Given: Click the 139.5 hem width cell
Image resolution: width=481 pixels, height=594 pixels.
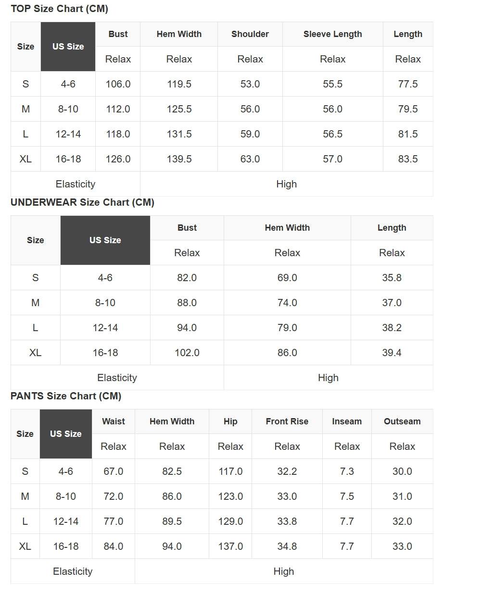Looking at the screenshot, I should [179, 159].
